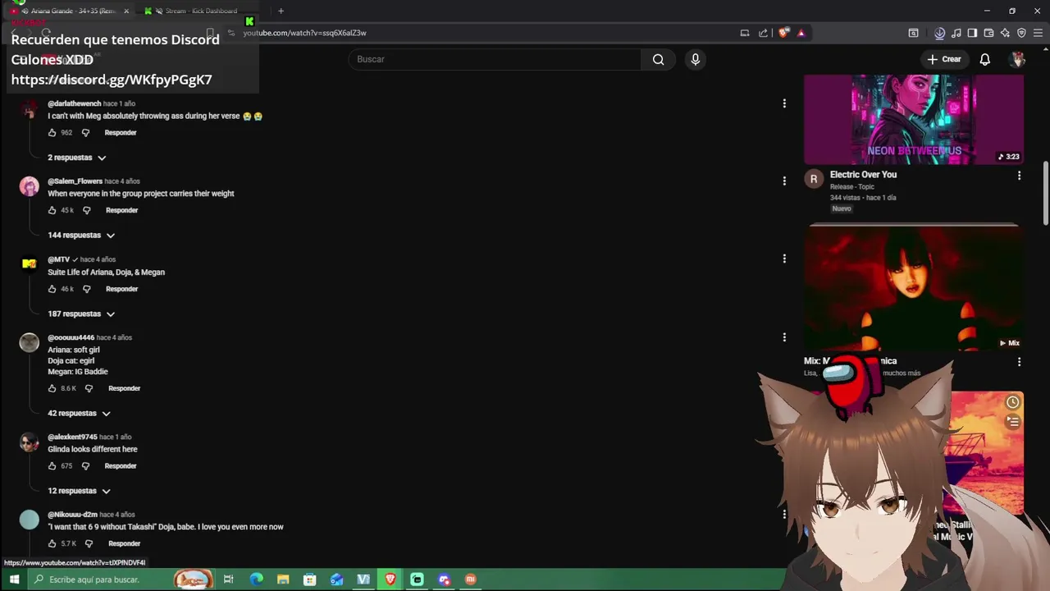This screenshot has height=591, width=1050.
Task: Reply to the @MTV comment
Action: 121,289
